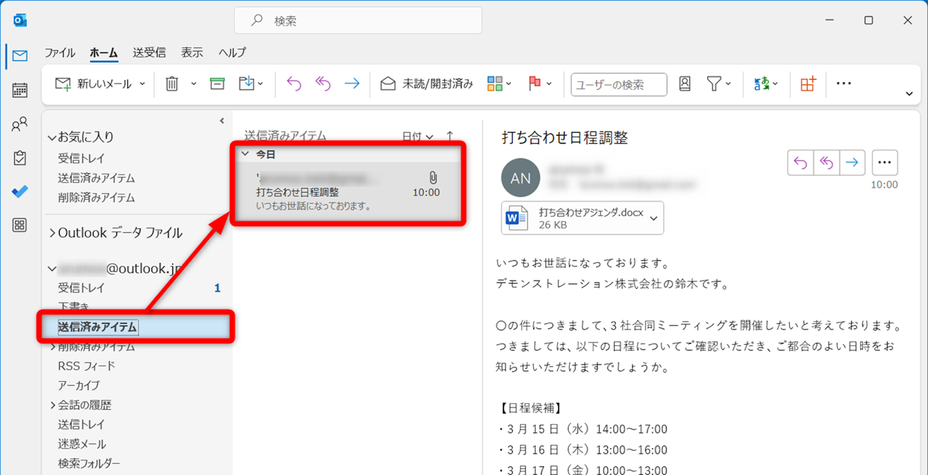The image size is (928, 475).
Task: Open the ファイル menu
Action: [59, 52]
